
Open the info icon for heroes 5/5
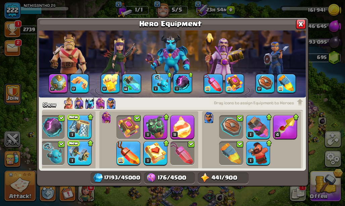pyautogui.click(x=157, y=4)
